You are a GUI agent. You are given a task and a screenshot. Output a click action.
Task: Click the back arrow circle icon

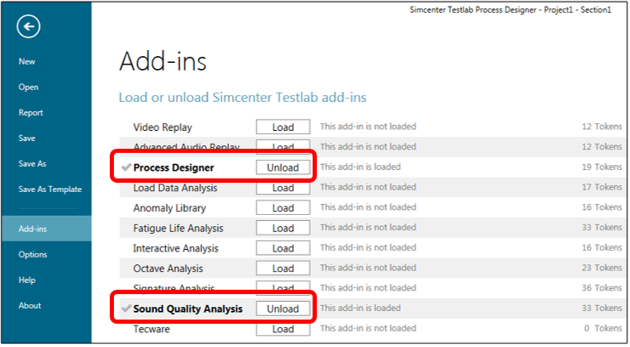point(28,26)
